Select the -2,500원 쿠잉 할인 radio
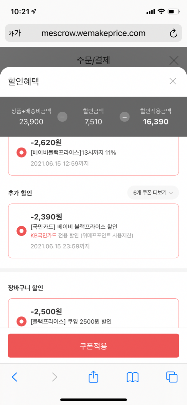 coord(22,322)
